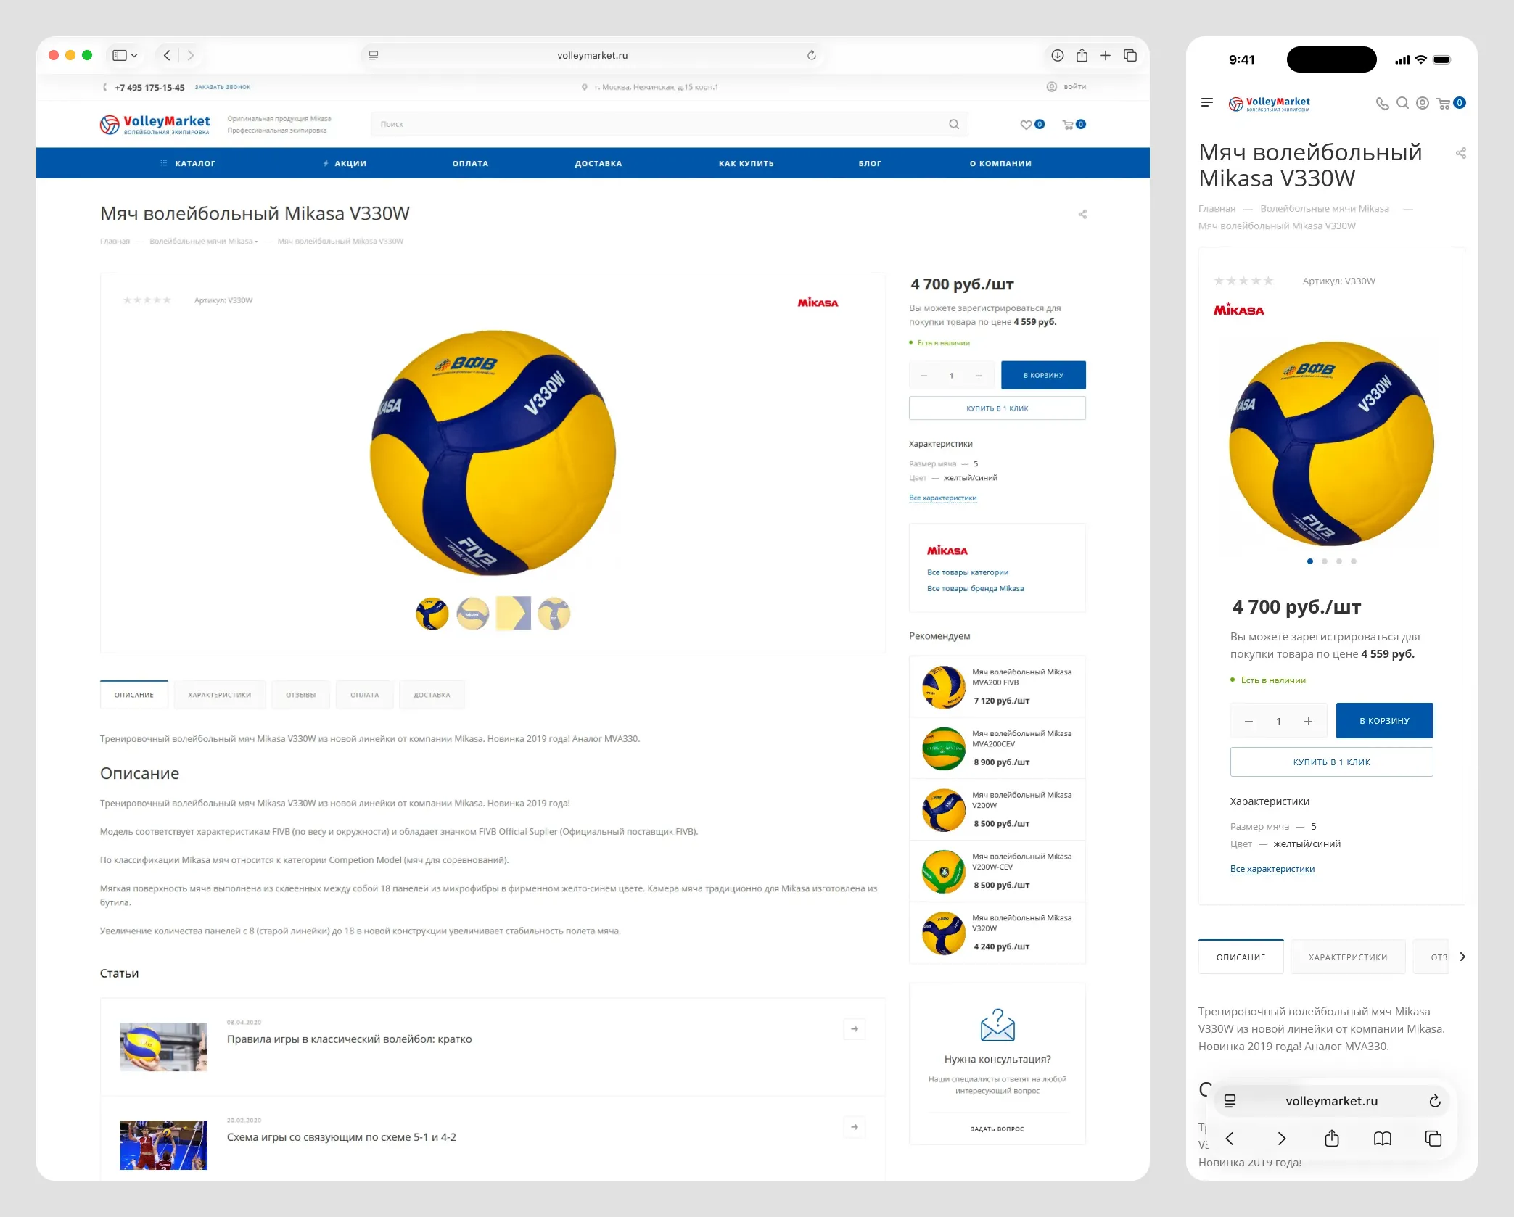Viewport: 1514px width, 1217px height.
Task: Tap the mobile search magnifier icon
Action: tap(1403, 103)
